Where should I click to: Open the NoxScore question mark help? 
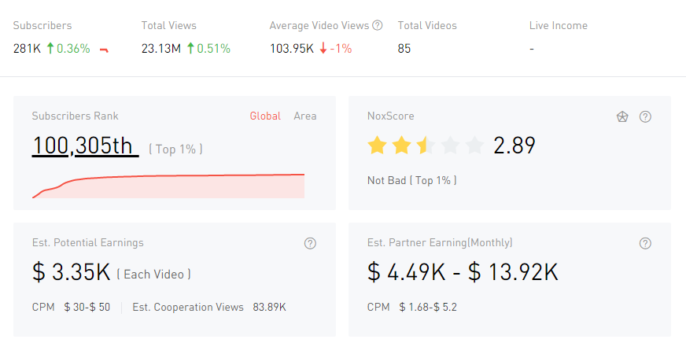click(645, 116)
